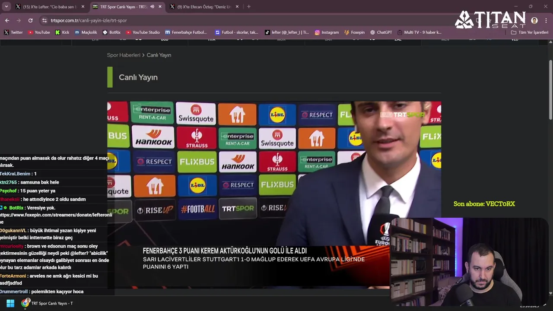
Task: Open the Fenerbahçe Futbol bookmark
Action: tap(186, 32)
